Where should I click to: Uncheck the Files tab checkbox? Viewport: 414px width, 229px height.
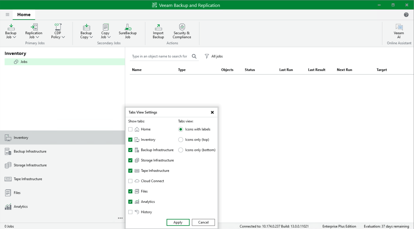click(130, 191)
